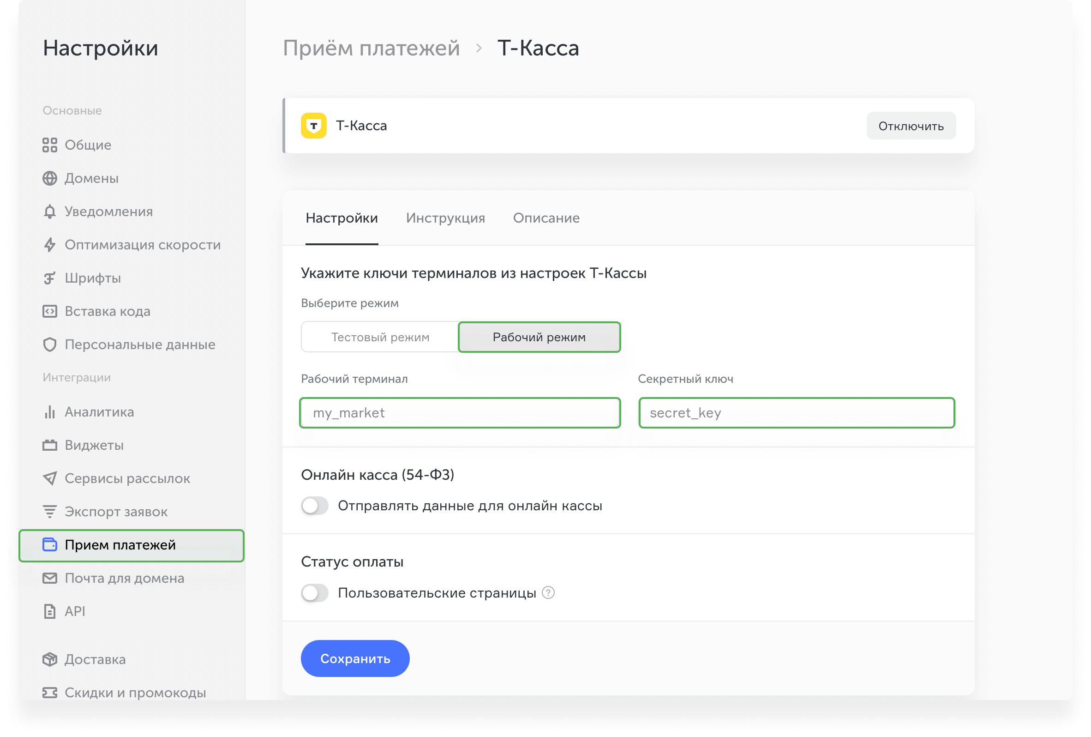This screenshot has width=1091, height=737.
Task: Select Прием платежей in sidebar
Action: (x=132, y=545)
